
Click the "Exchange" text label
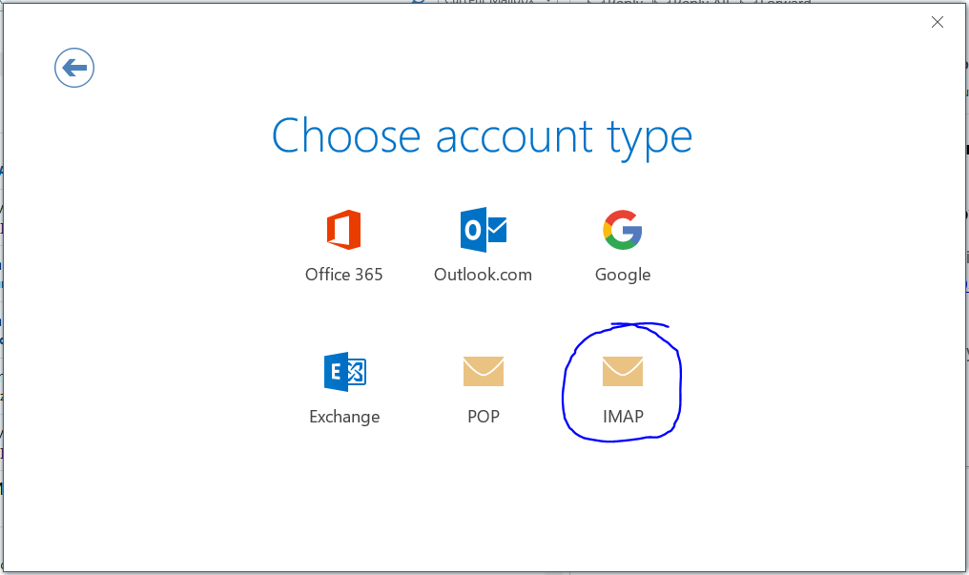point(344,417)
